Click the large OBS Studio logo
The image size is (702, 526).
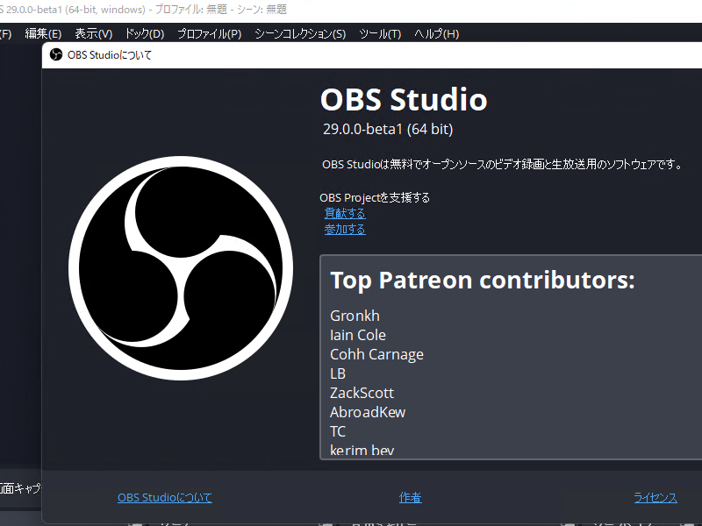point(181,268)
